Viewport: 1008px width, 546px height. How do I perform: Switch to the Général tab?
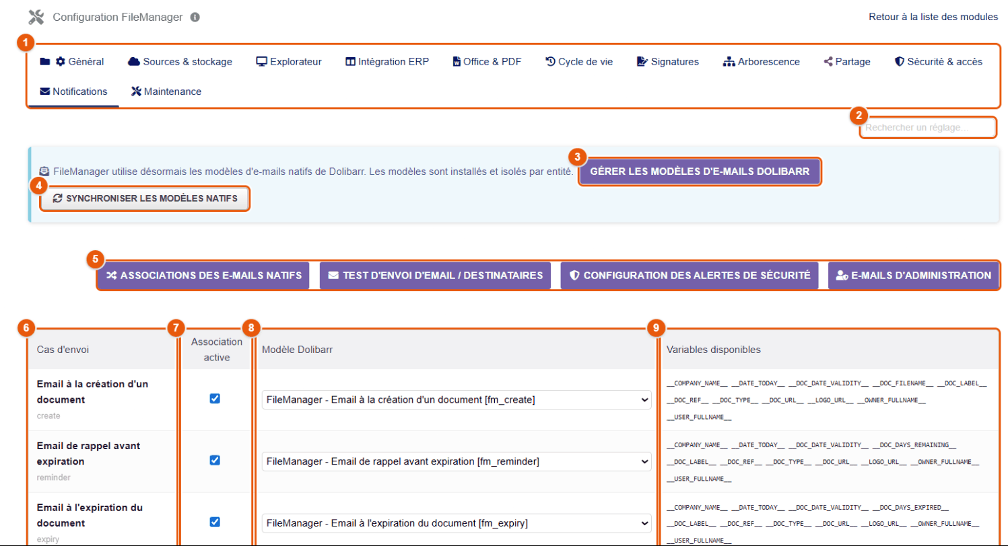pos(72,62)
